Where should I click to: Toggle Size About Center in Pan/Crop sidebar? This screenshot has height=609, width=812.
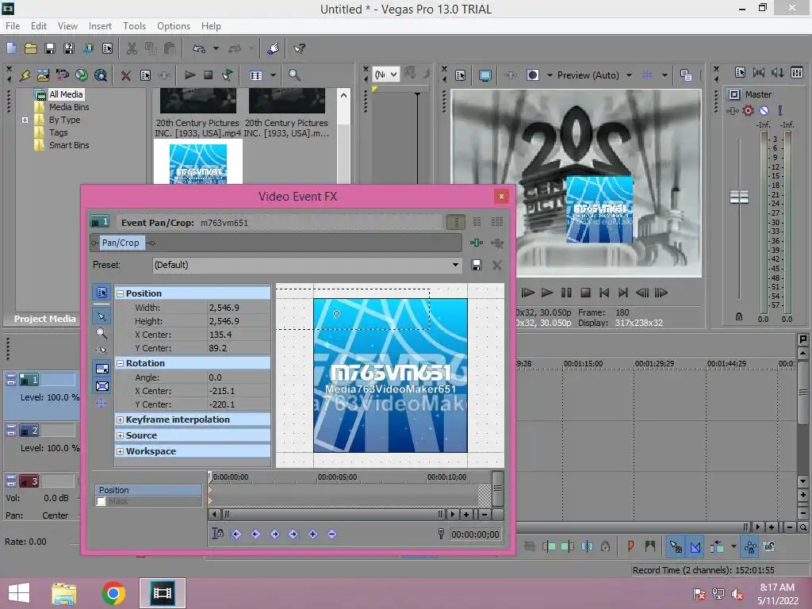coord(102,386)
